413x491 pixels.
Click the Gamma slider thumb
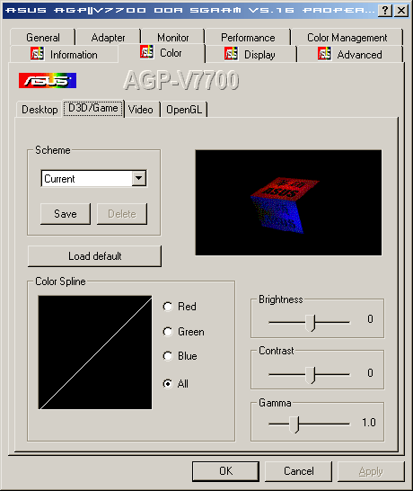click(294, 424)
